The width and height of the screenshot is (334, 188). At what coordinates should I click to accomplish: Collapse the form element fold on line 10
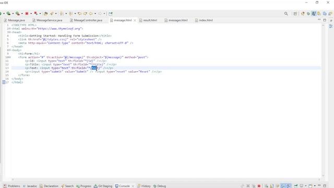tap(10, 57)
